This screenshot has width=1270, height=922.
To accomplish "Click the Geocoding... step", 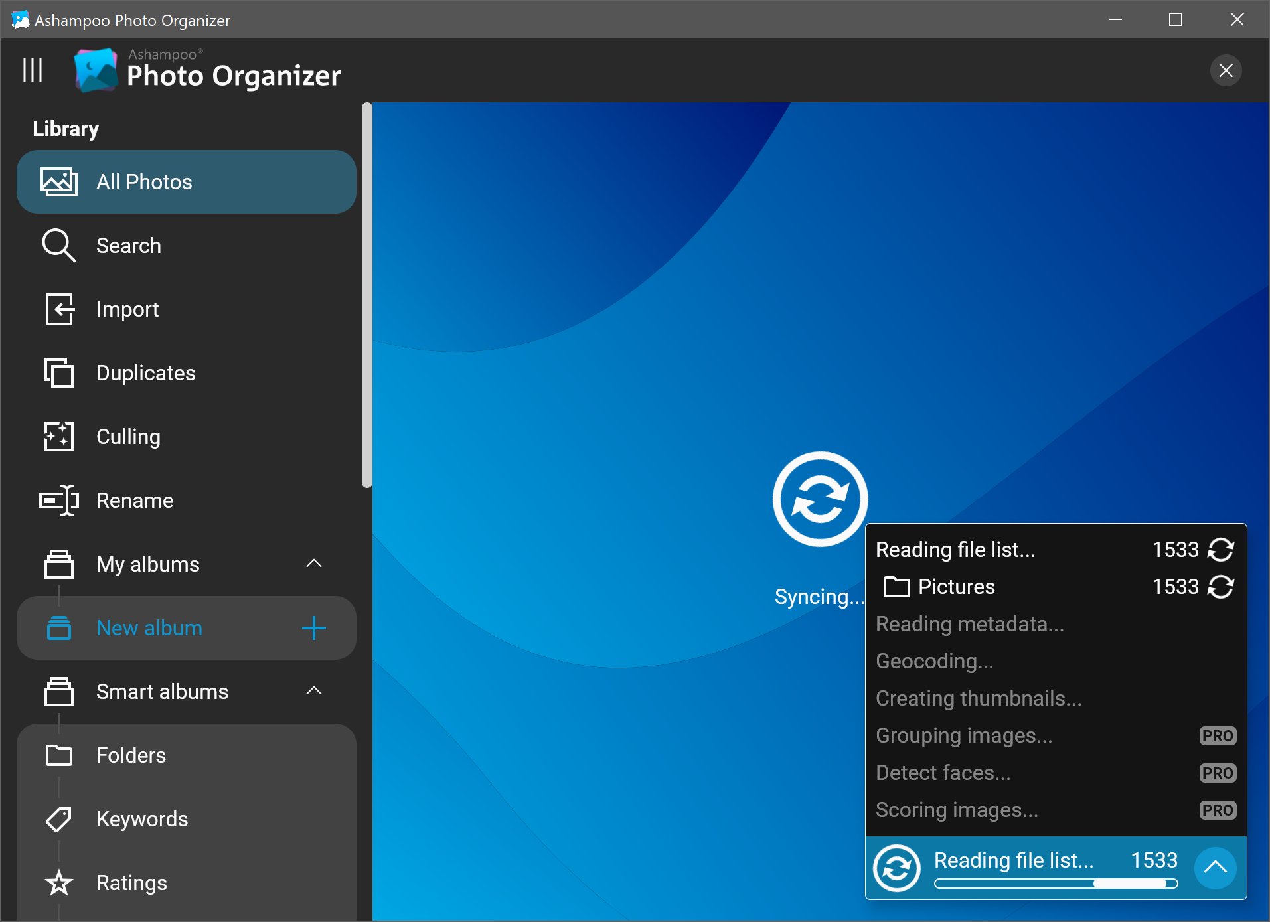I will [935, 661].
